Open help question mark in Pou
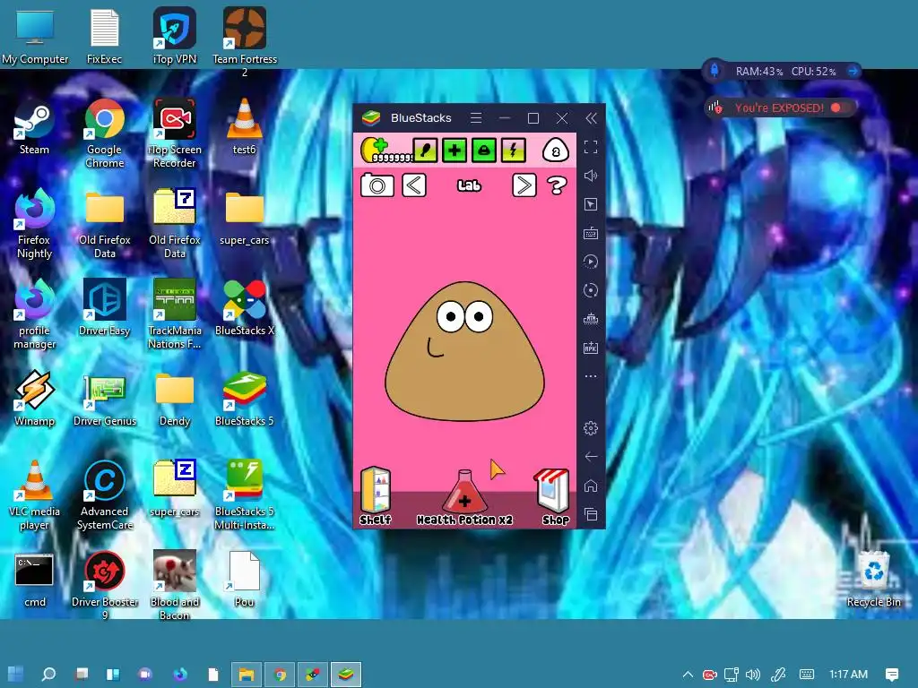Image resolution: width=918 pixels, height=688 pixels. (556, 185)
